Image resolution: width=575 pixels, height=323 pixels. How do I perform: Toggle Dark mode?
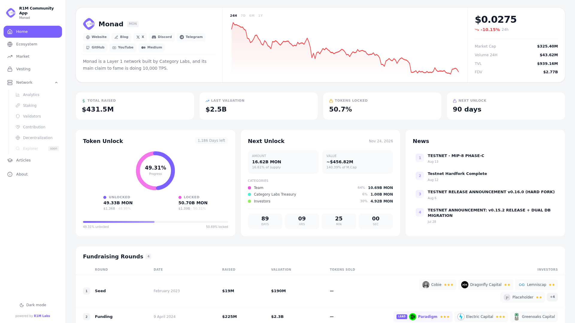[33, 305]
